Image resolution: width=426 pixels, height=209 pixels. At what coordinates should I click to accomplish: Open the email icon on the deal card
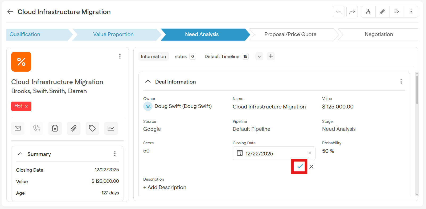point(18,128)
